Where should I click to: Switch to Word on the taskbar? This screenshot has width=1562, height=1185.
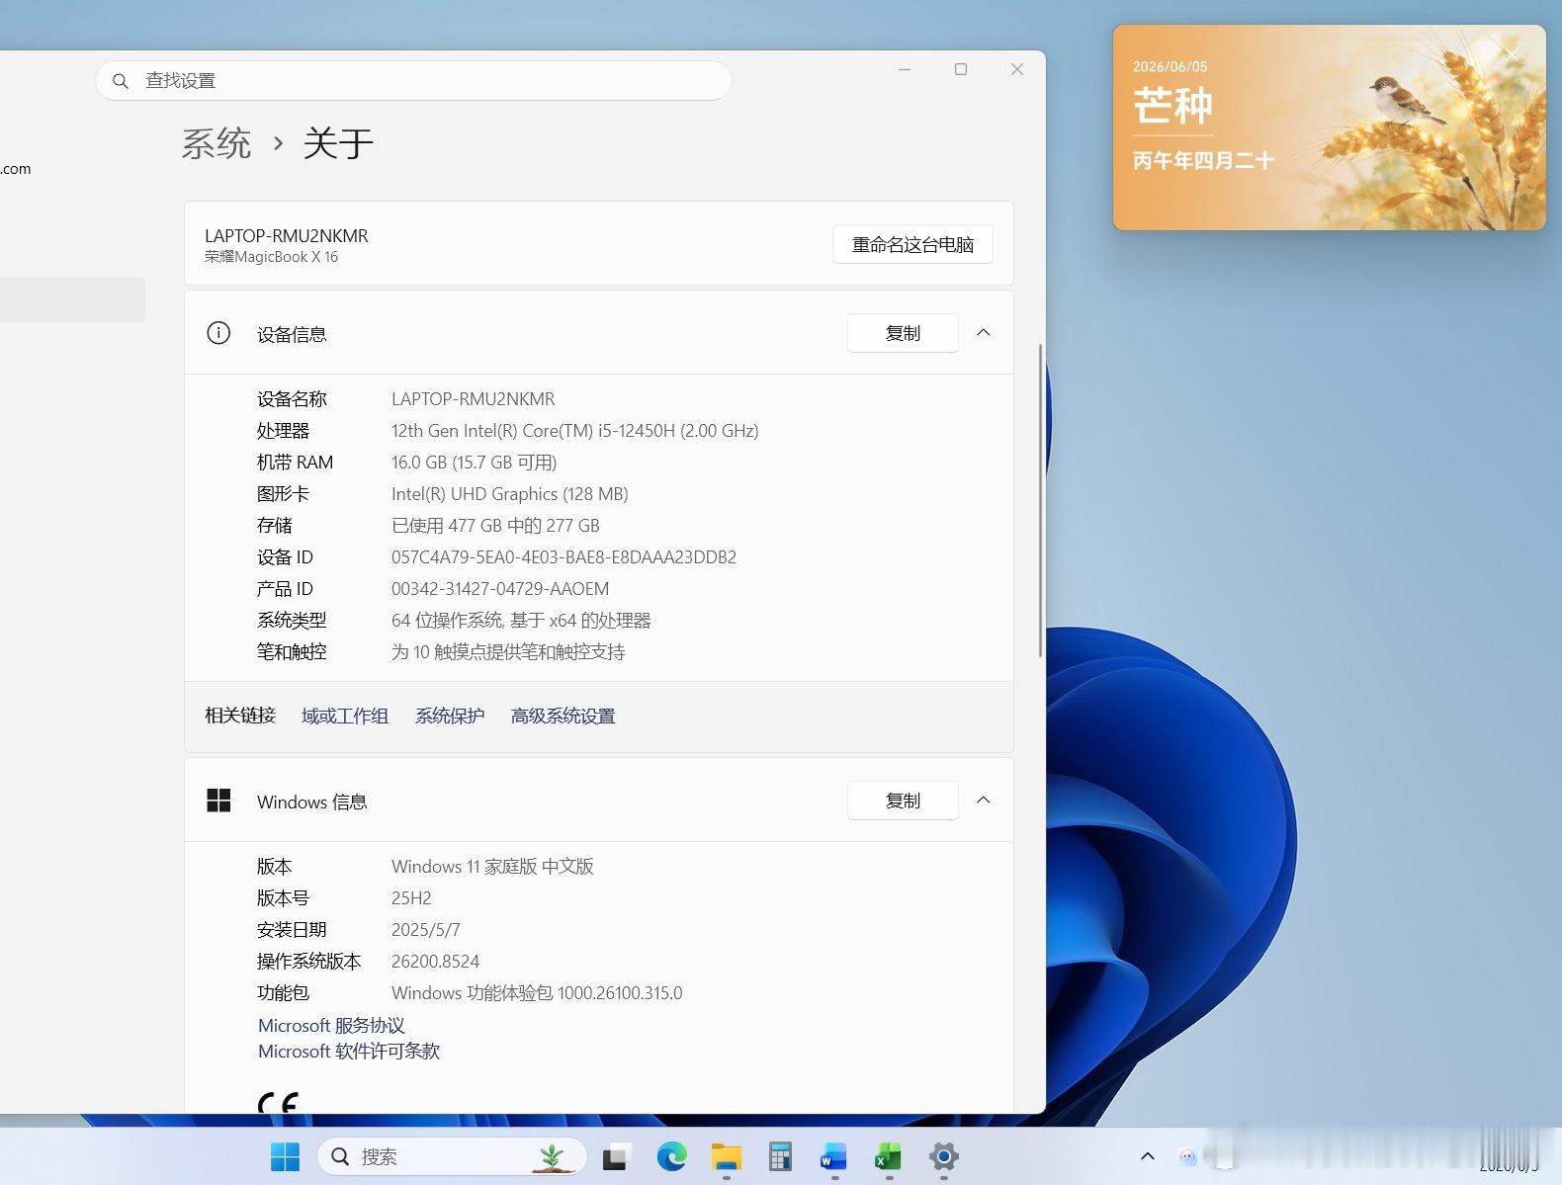[x=834, y=1156]
